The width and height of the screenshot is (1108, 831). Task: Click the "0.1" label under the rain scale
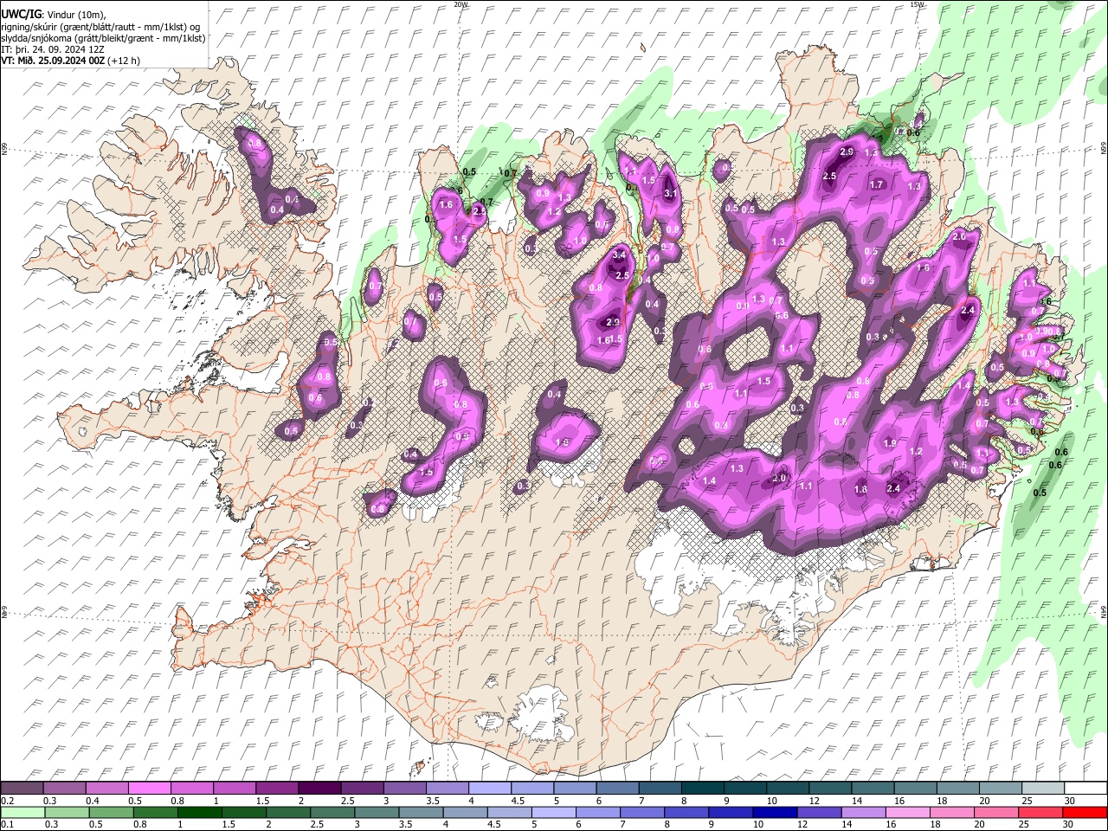tap(7, 824)
